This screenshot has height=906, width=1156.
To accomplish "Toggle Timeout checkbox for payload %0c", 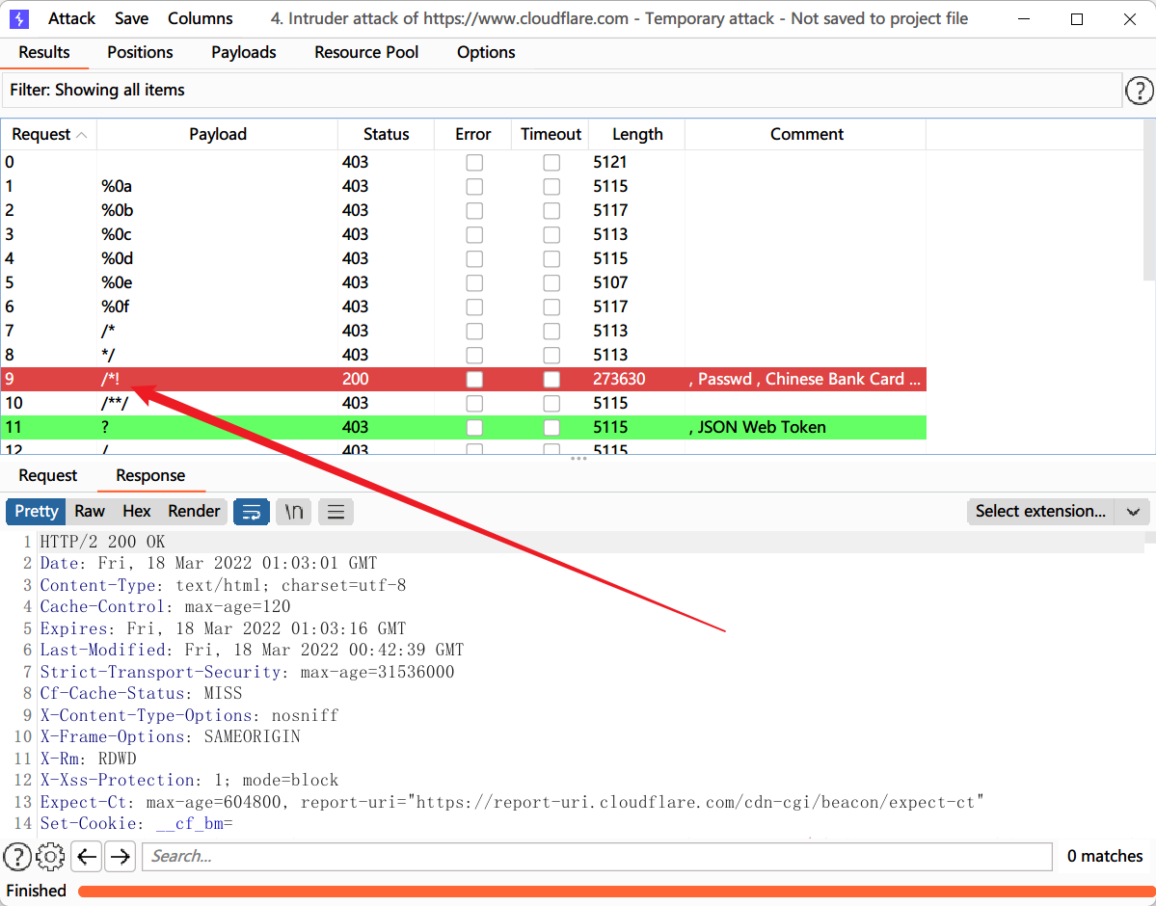I will (x=551, y=234).
